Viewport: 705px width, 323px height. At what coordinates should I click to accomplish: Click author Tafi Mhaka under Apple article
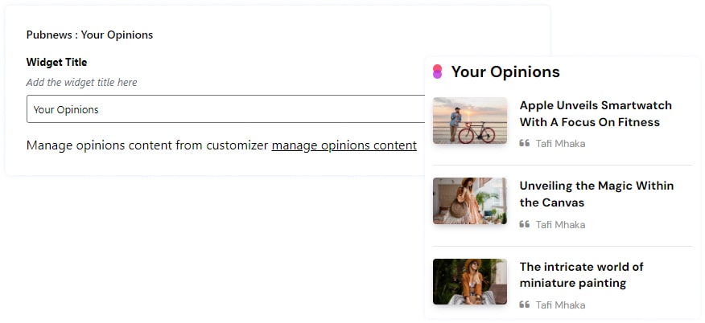[560, 144]
